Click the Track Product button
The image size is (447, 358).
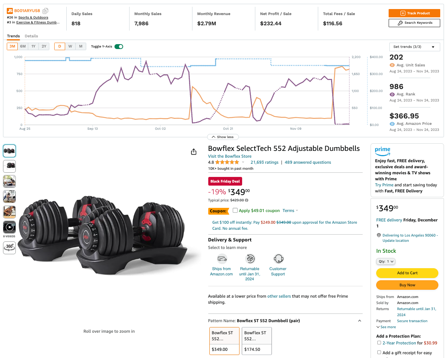coord(414,13)
